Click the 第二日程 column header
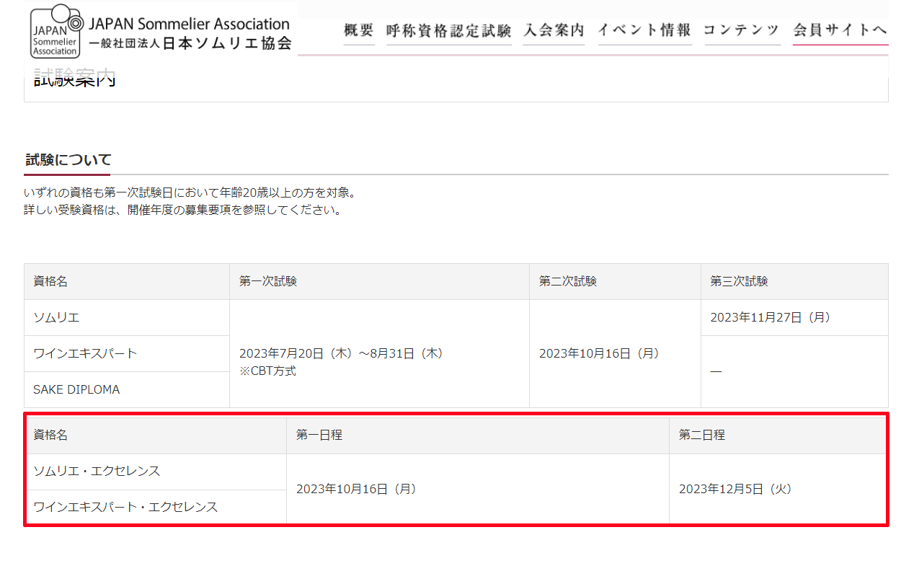901x566 pixels. (778, 435)
